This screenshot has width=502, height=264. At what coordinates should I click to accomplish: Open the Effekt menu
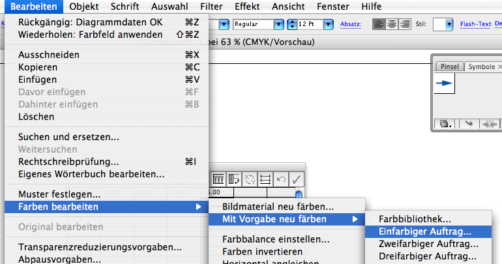pyautogui.click(x=247, y=7)
